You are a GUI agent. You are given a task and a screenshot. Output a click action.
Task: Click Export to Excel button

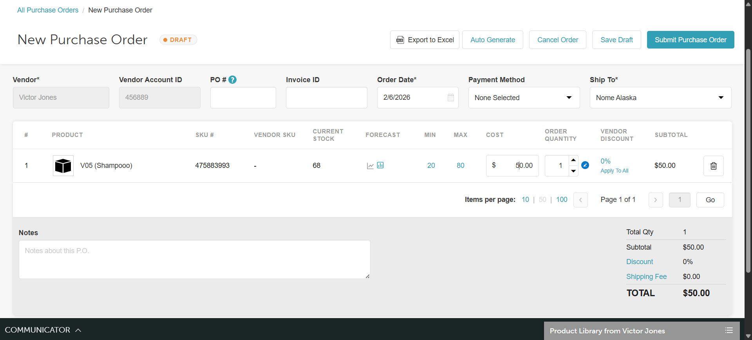(x=425, y=40)
